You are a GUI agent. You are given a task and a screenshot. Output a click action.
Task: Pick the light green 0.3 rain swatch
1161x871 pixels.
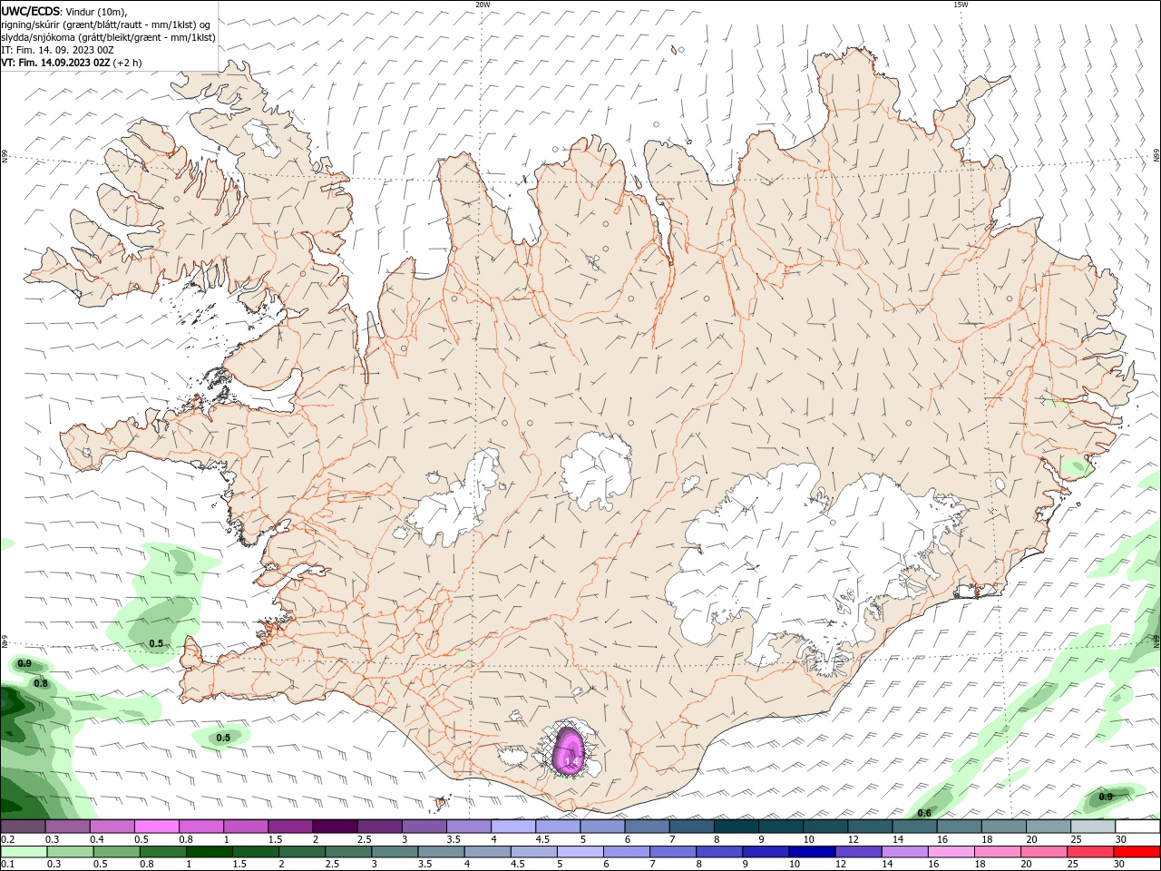tap(69, 851)
